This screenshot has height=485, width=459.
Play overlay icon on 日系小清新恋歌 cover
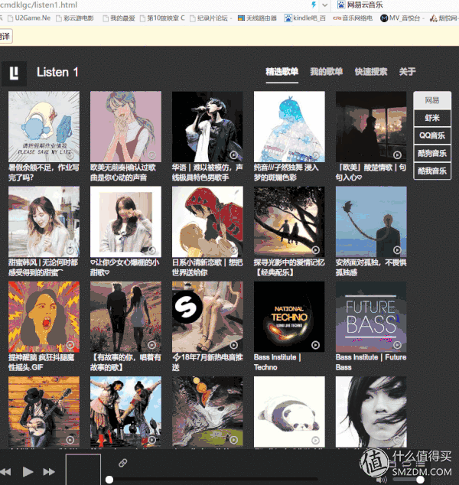pos(234,250)
